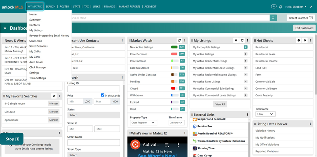Open the ADD/EDIT menu
This screenshot has width=317, height=157.
pyautogui.click(x=150, y=6)
